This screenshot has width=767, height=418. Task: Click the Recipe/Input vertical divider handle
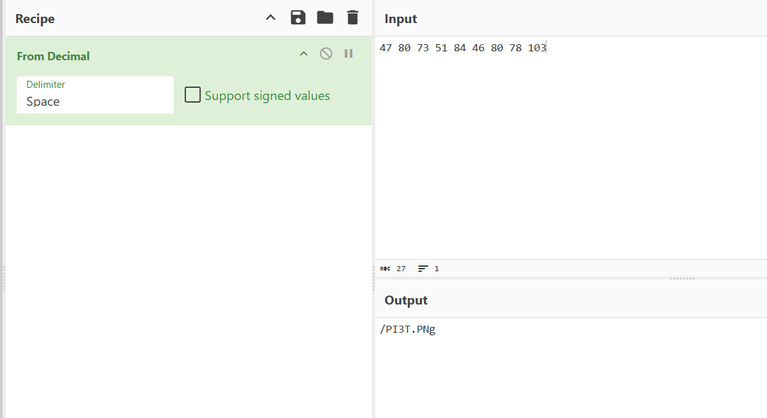[373, 278]
